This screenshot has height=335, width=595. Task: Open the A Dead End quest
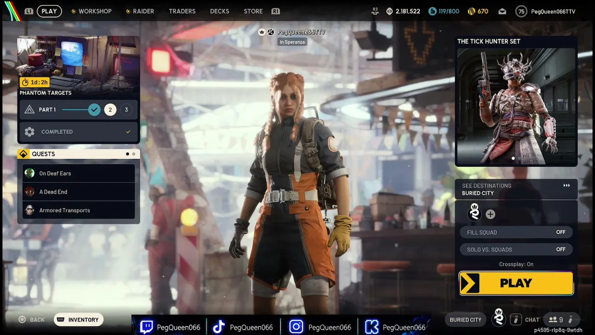[79, 192]
